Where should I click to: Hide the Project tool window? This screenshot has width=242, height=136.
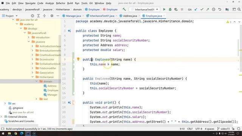click(58, 16)
